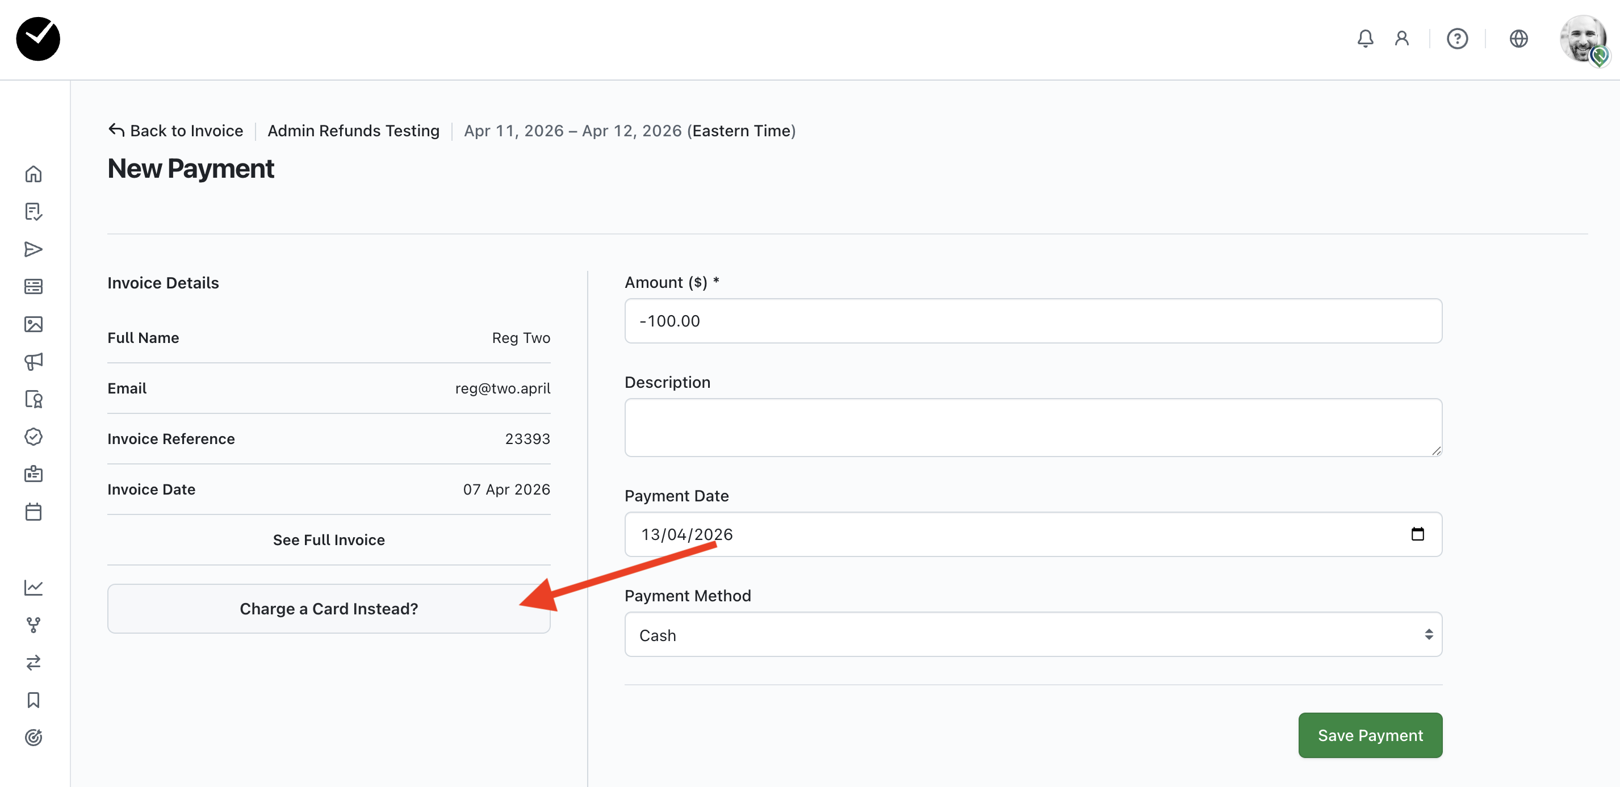Click the help question mark icon
Viewport: 1620px width, 787px height.
coord(1456,39)
